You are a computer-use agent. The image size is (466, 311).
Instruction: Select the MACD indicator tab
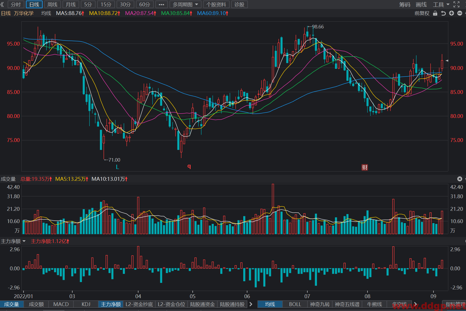[x=61, y=304]
